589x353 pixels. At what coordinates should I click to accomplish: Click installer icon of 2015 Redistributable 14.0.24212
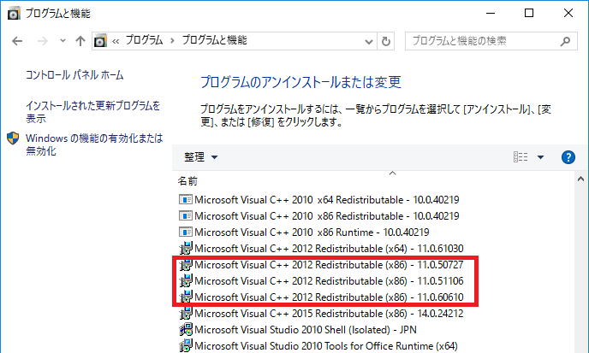tap(186, 313)
